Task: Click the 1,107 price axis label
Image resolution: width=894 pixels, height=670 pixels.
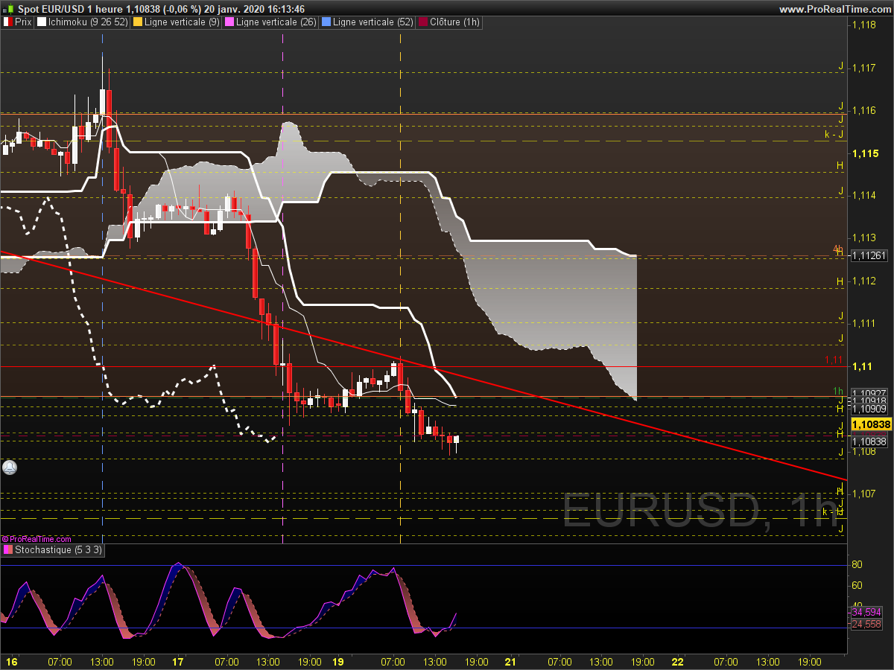Action: 864,494
